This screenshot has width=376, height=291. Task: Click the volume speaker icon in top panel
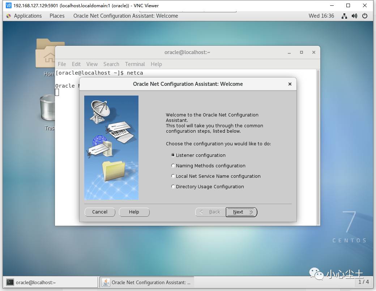(354, 16)
